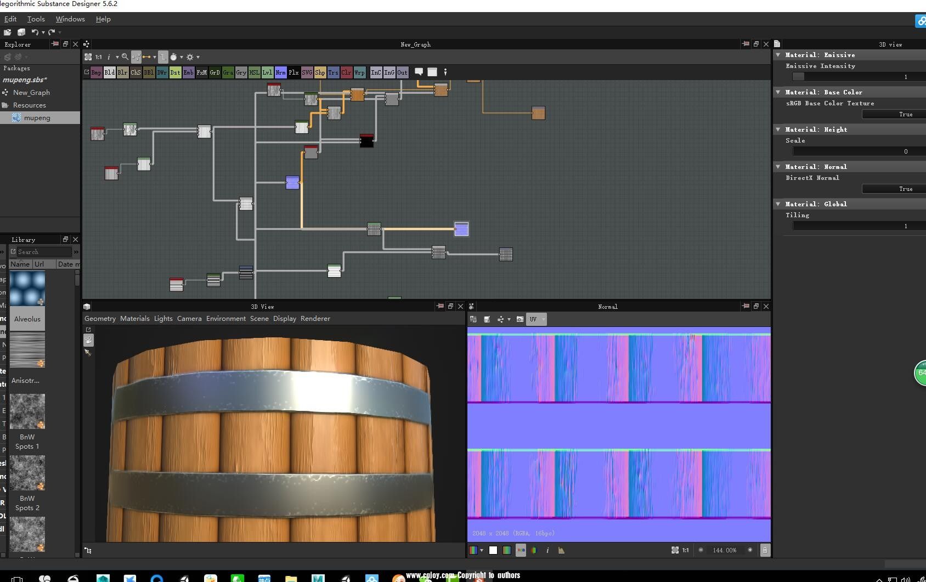926x582 pixels.
Task: Toggle the DirectX Normal True button
Action: point(905,189)
